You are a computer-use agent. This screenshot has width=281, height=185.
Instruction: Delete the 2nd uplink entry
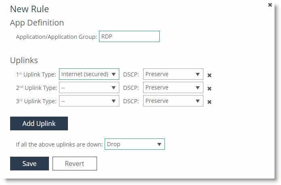[209, 89]
